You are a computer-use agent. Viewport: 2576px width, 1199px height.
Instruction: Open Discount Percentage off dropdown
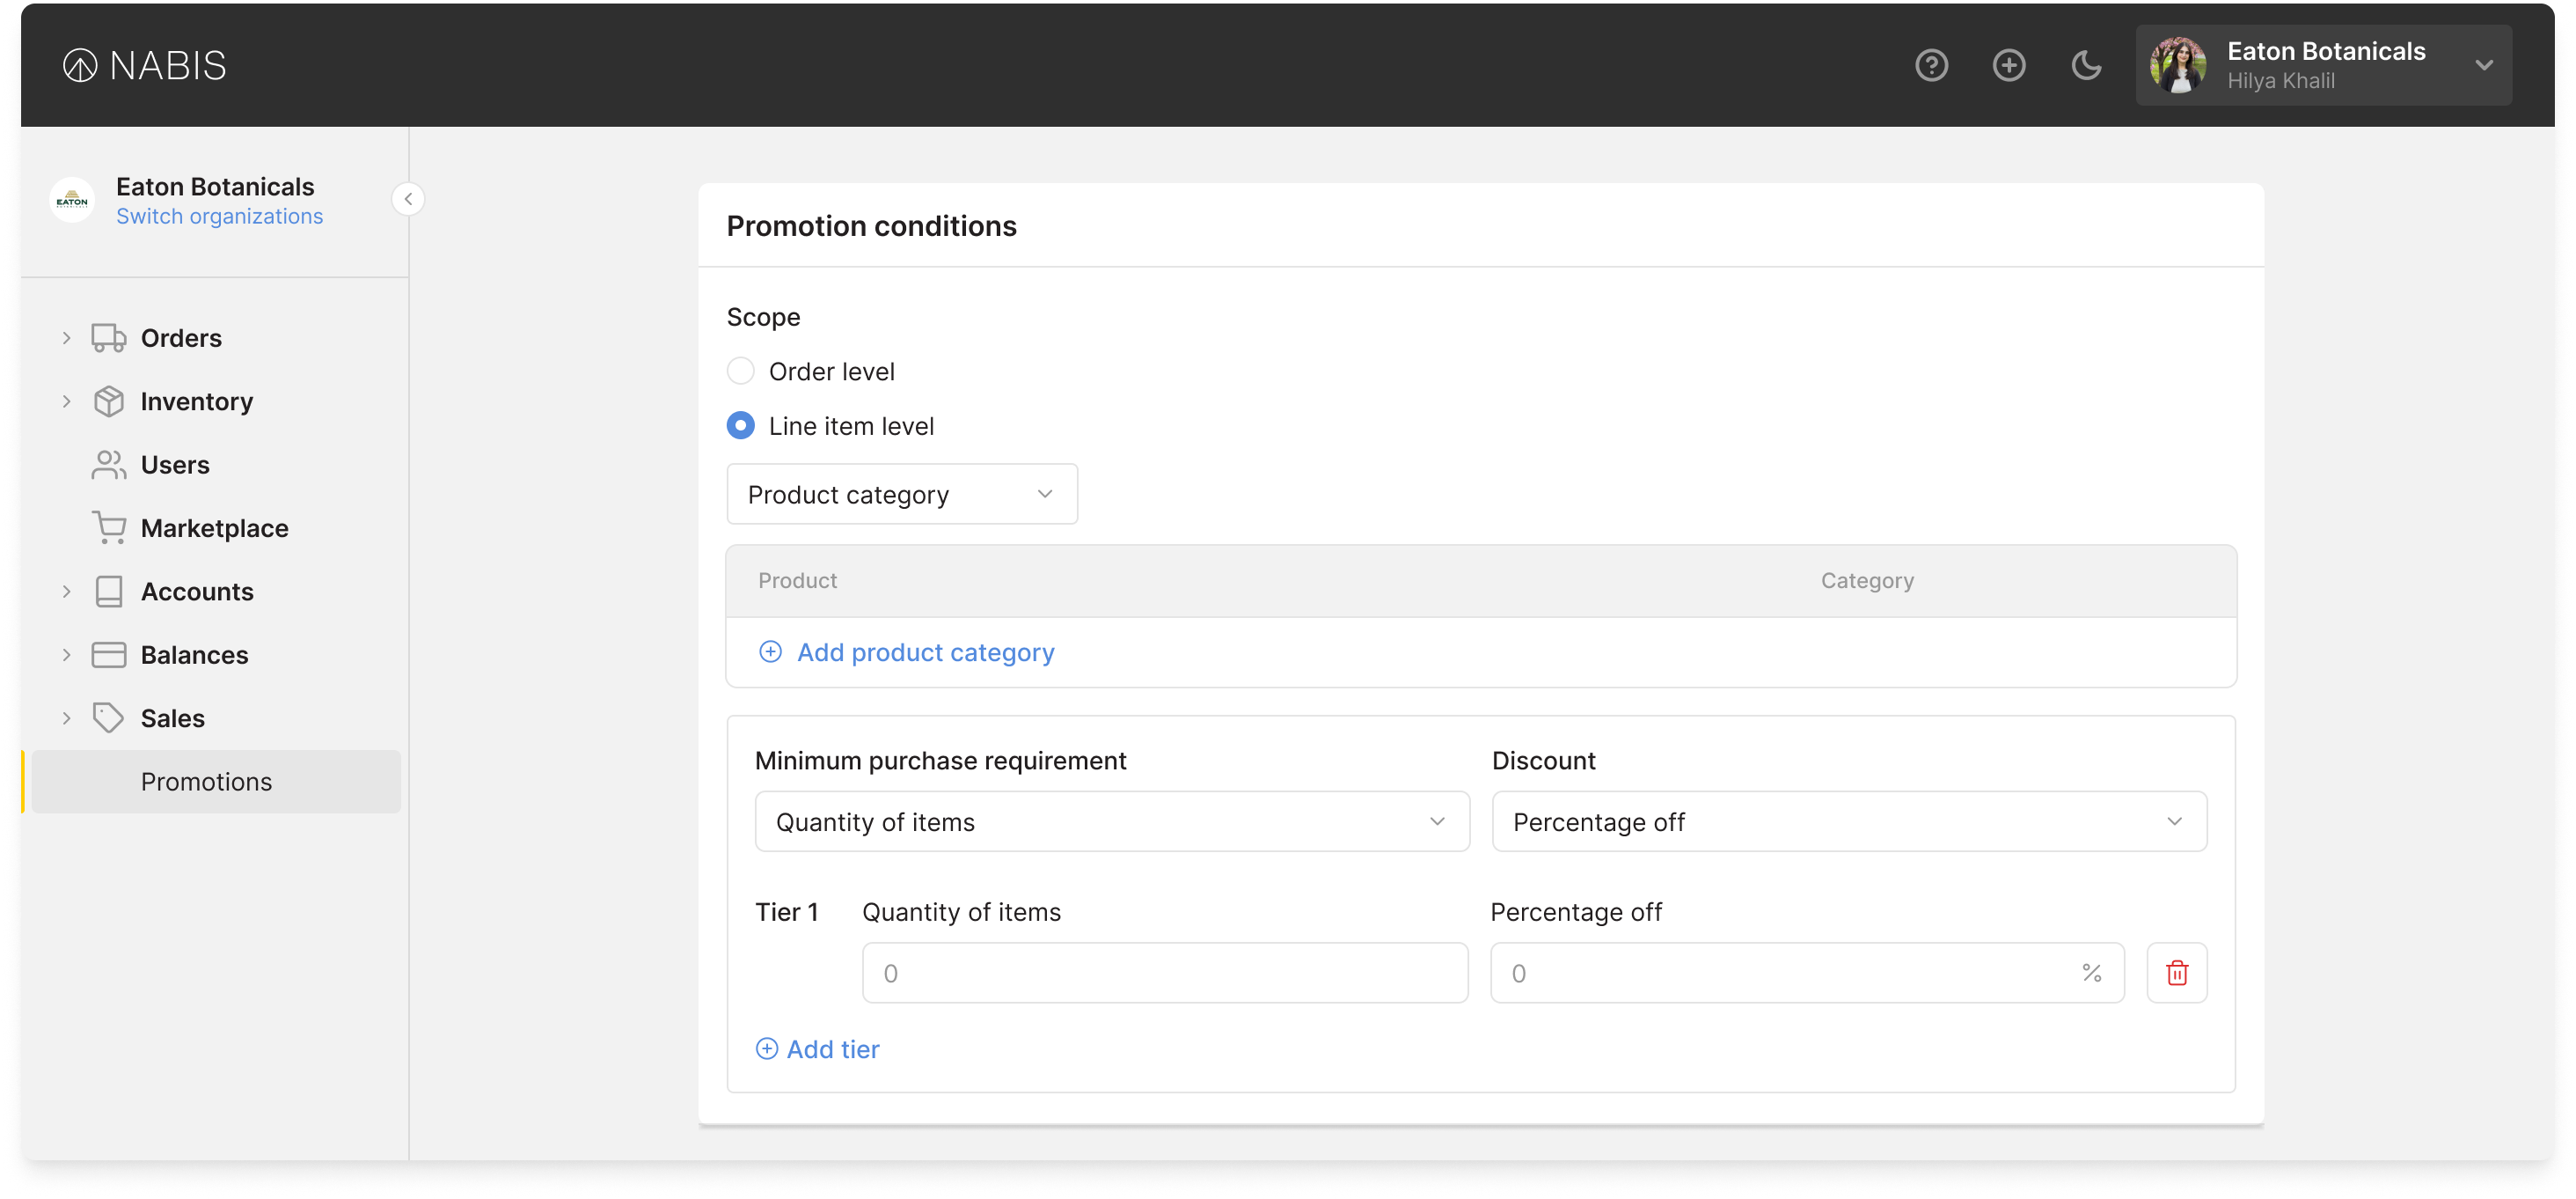click(1848, 820)
